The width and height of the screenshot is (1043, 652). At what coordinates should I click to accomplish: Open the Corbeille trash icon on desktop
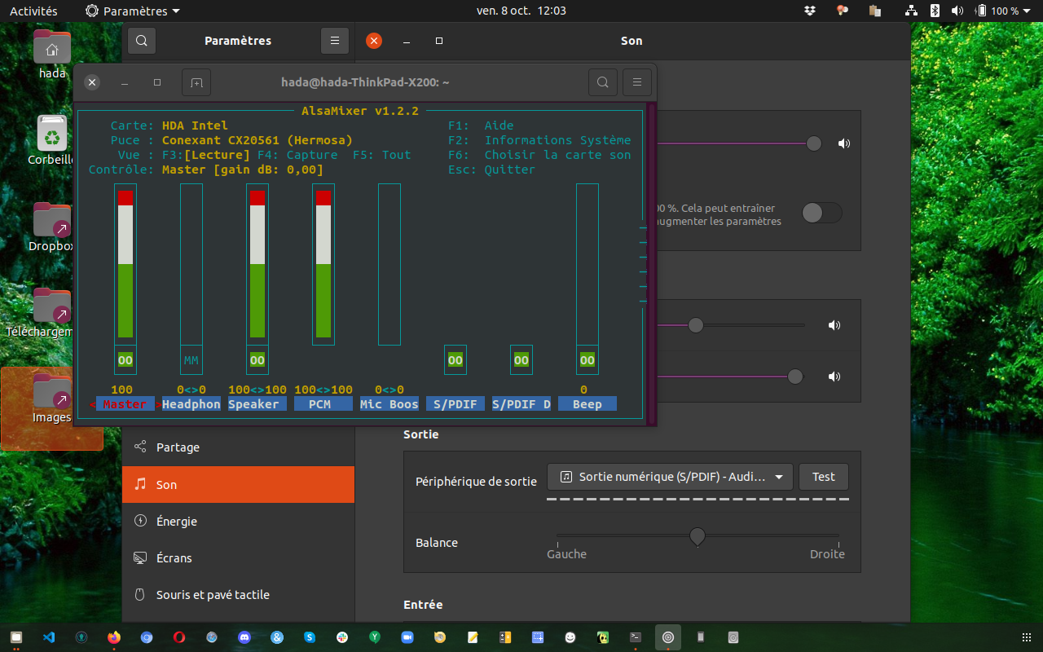point(52,140)
